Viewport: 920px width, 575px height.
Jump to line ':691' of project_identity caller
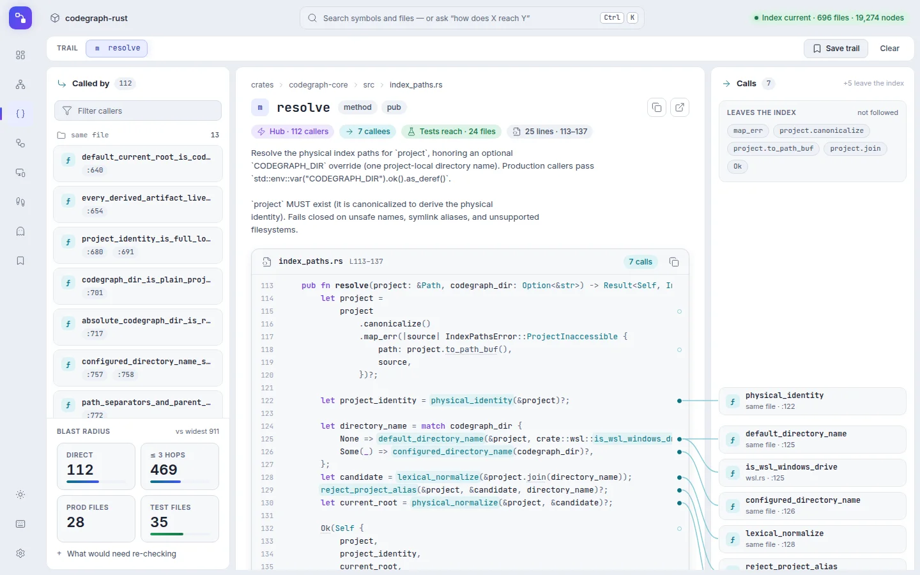126,252
